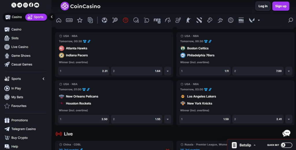Bet on Houston Rockets at 1.55
The height and width of the screenshot is (150, 296).
(x=137, y=119)
